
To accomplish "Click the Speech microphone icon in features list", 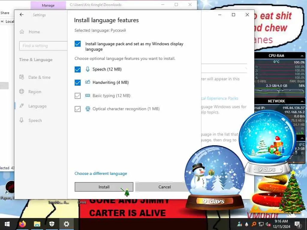I will [x=88, y=69].
